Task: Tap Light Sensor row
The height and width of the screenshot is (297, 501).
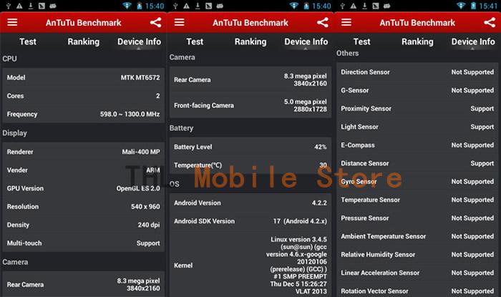Action: (417, 127)
